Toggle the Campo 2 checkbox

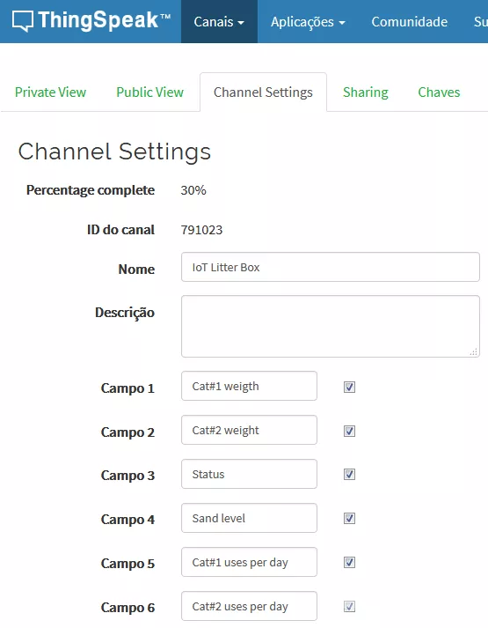349,431
